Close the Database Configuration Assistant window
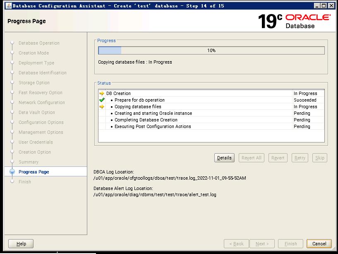Viewport: 338px width, 254px height. coord(331,6)
